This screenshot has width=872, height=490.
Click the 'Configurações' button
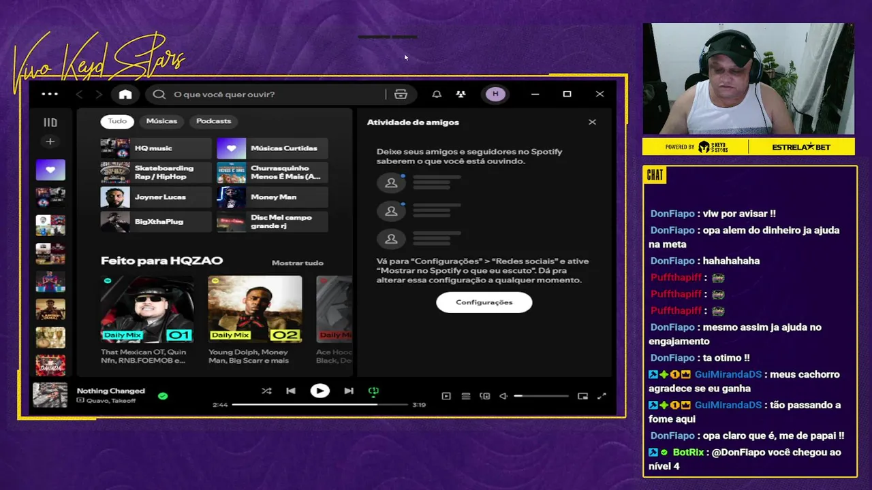point(484,302)
